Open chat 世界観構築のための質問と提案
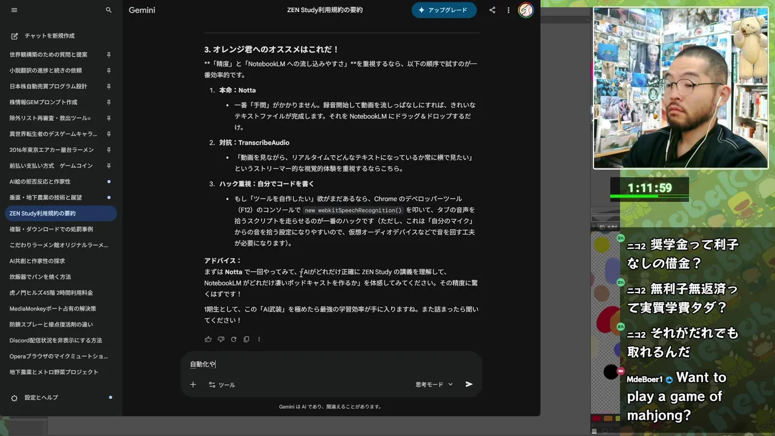This screenshot has width=775, height=436. pyautogui.click(x=48, y=54)
